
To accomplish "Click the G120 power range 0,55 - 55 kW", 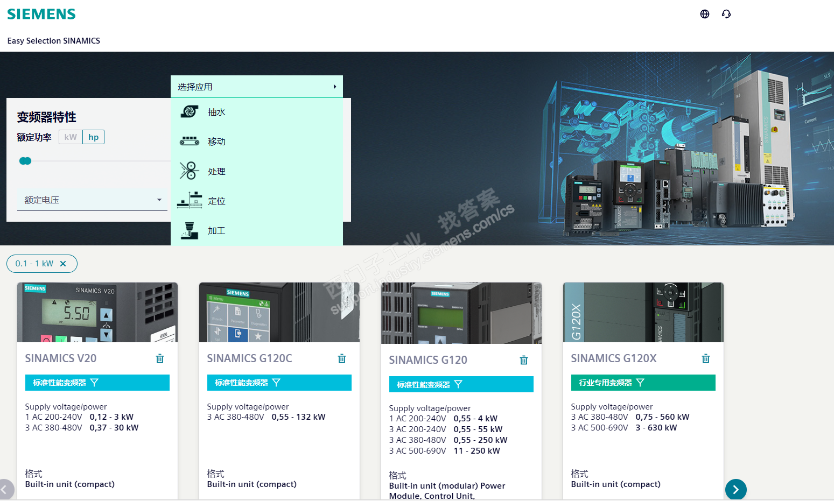I will click(478, 429).
